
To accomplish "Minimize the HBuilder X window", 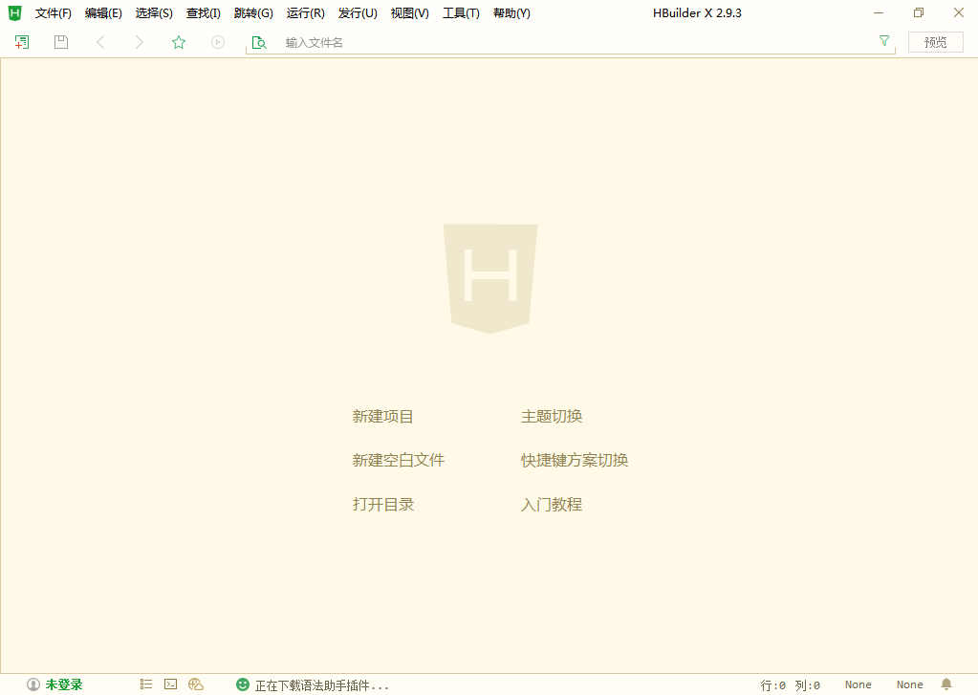I will [879, 12].
